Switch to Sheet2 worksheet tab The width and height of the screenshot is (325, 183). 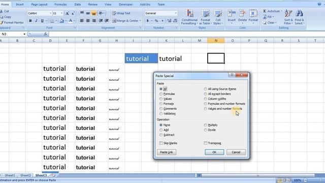click(25, 175)
